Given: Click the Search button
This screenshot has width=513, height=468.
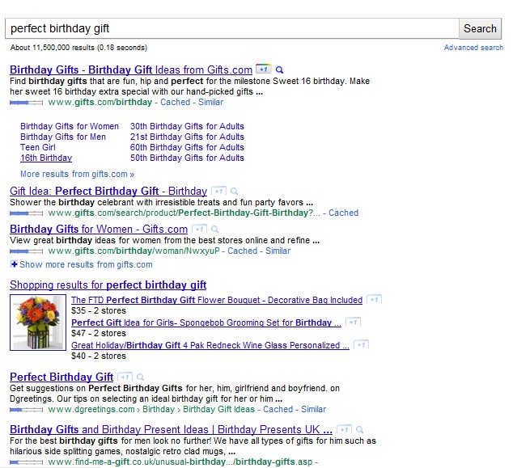Looking at the screenshot, I should (480, 28).
